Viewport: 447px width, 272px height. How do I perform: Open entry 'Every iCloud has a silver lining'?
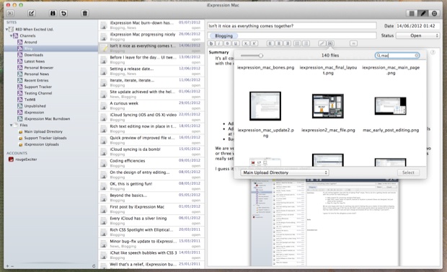[x=151, y=221]
